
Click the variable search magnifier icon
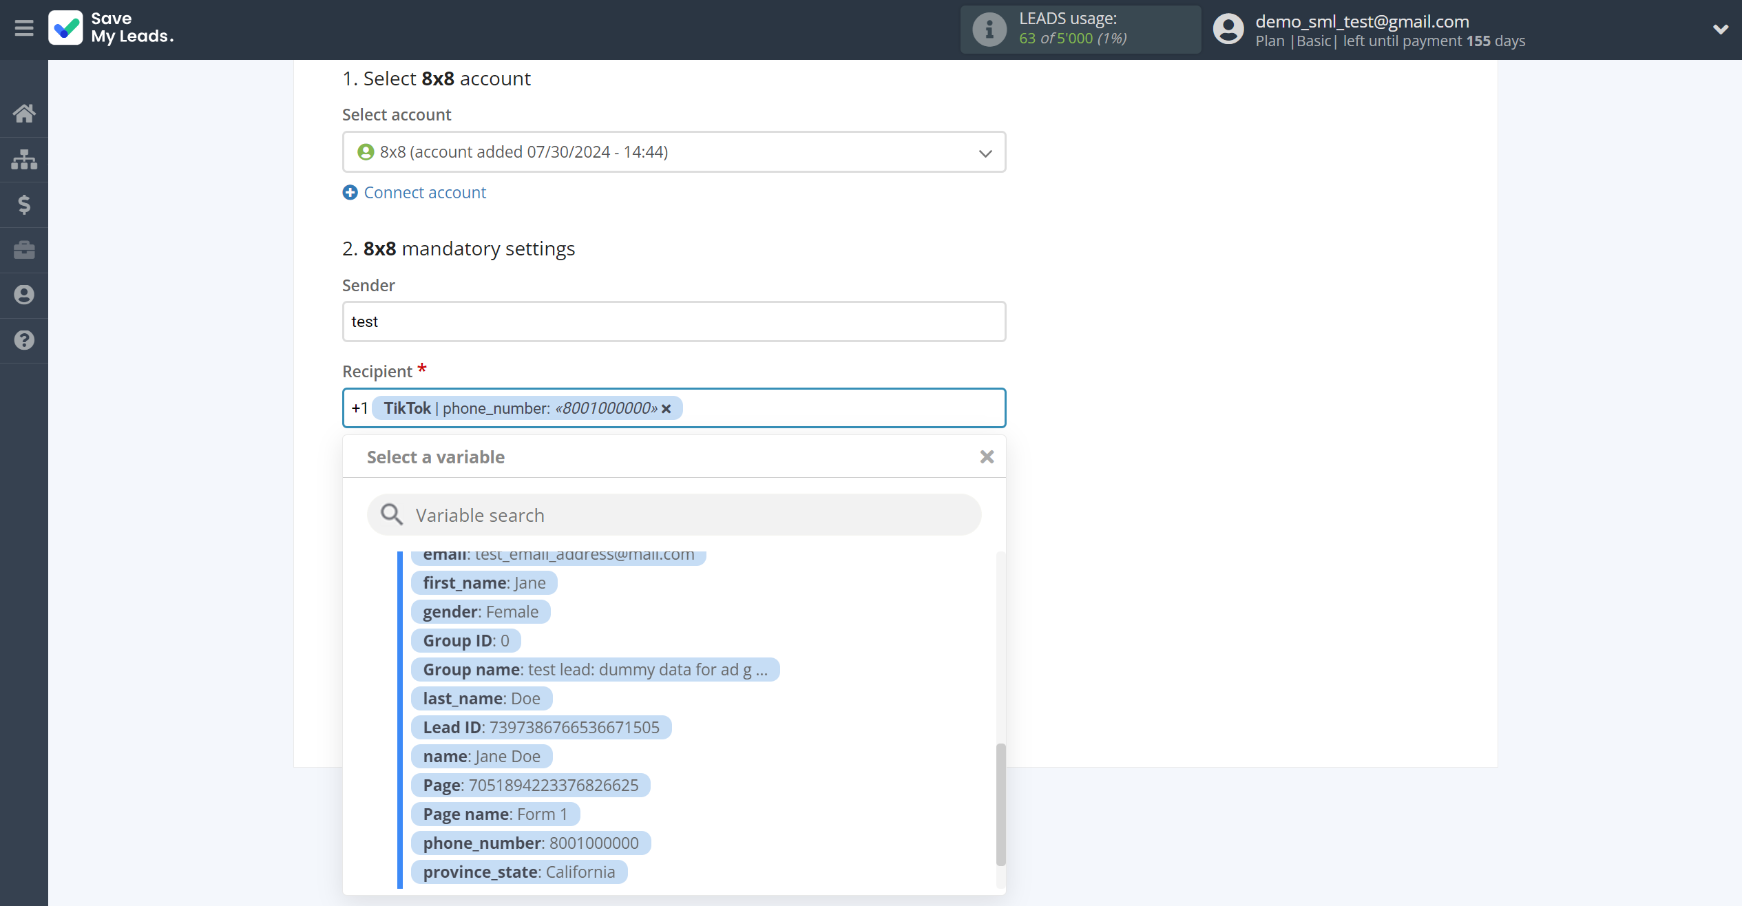click(392, 515)
